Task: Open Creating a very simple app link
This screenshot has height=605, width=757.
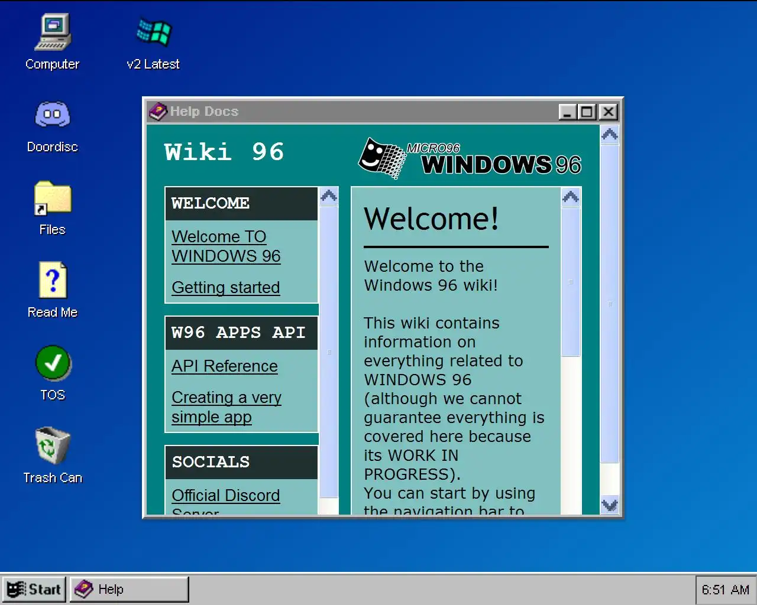Action: (x=227, y=407)
